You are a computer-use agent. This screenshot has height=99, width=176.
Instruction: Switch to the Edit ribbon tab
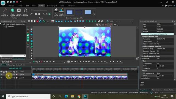[28, 6]
